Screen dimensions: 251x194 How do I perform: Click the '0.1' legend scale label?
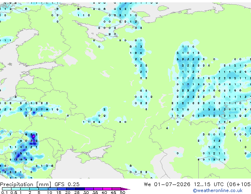click(4, 192)
